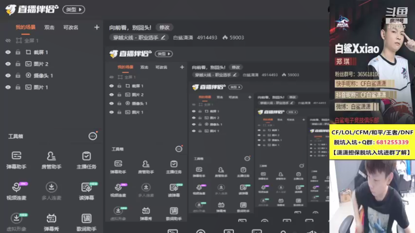Open 歌词助手 in the main toolbox
The height and width of the screenshot is (233, 415).
point(86,222)
